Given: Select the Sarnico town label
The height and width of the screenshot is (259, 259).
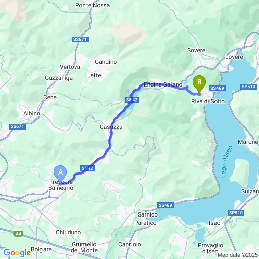Looking at the screenshot, I should pos(148,214).
